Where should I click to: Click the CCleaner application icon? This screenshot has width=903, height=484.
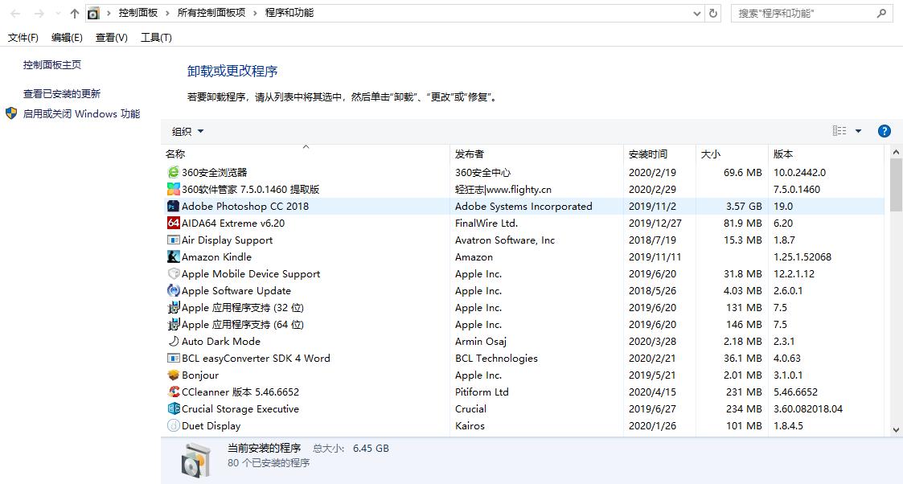[174, 392]
